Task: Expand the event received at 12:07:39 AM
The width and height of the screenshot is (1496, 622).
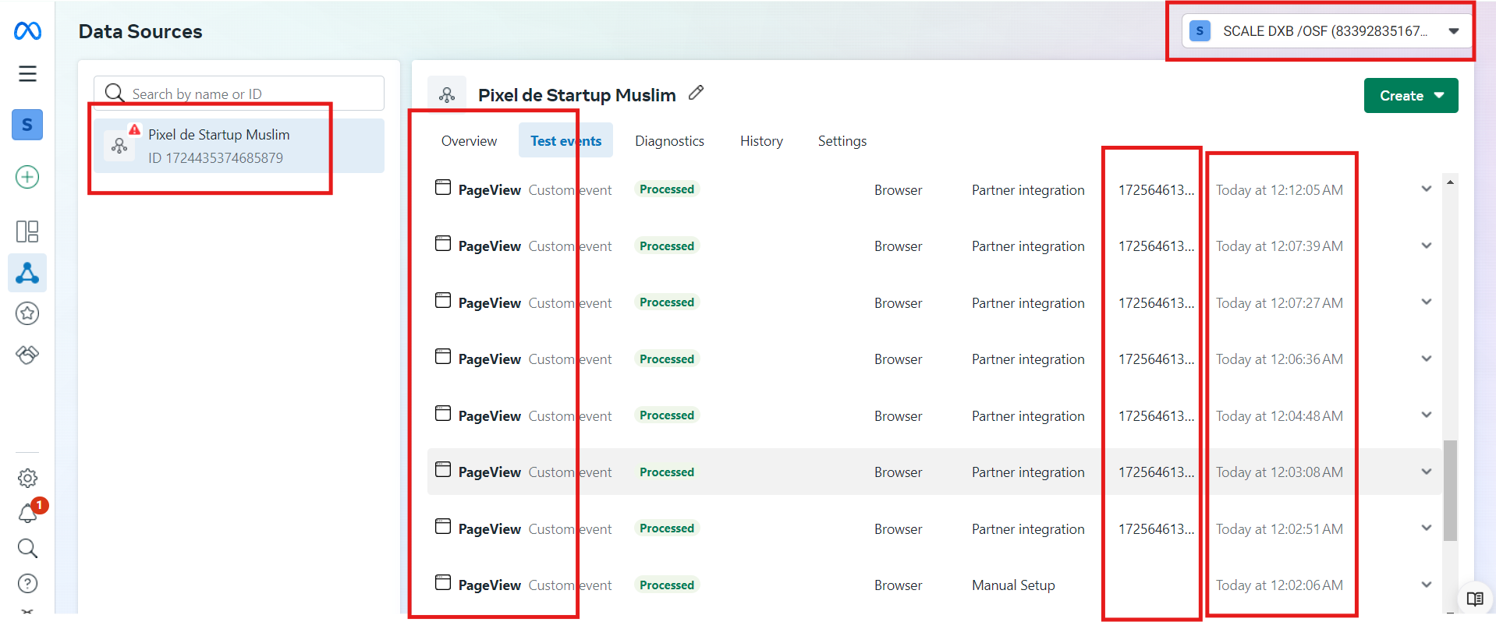Action: point(1427,246)
